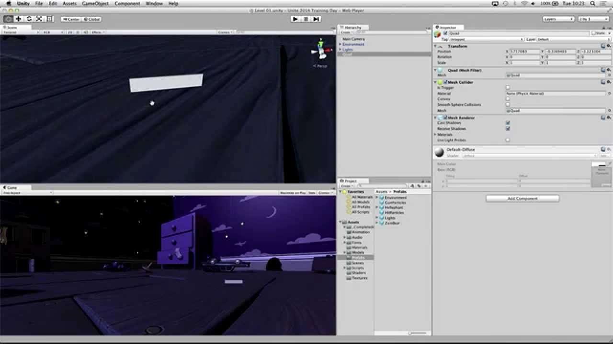Click the Scene orientation gizmo
The image size is (613, 344).
coord(320,50)
